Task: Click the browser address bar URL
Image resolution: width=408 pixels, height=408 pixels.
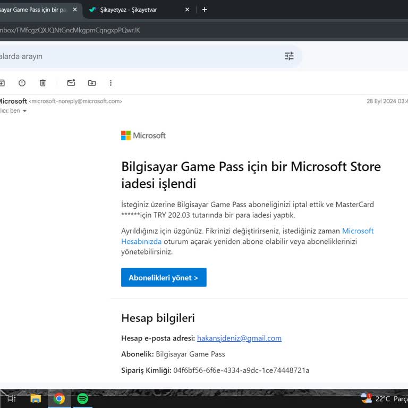Action: tap(70, 30)
